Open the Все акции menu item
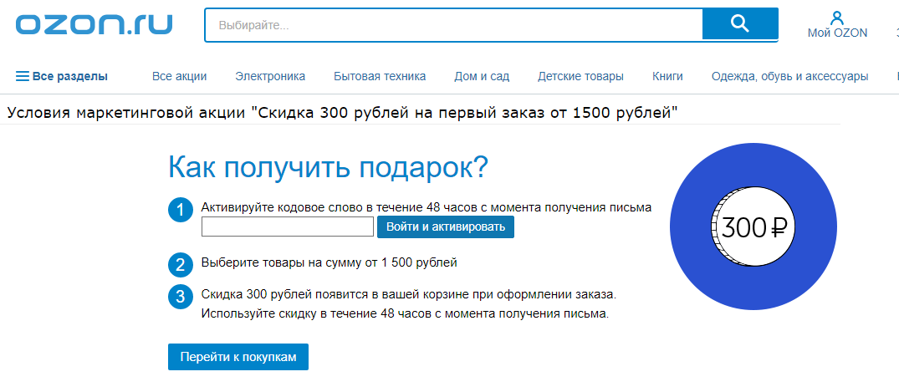The width and height of the screenshot is (899, 392). 179,77
